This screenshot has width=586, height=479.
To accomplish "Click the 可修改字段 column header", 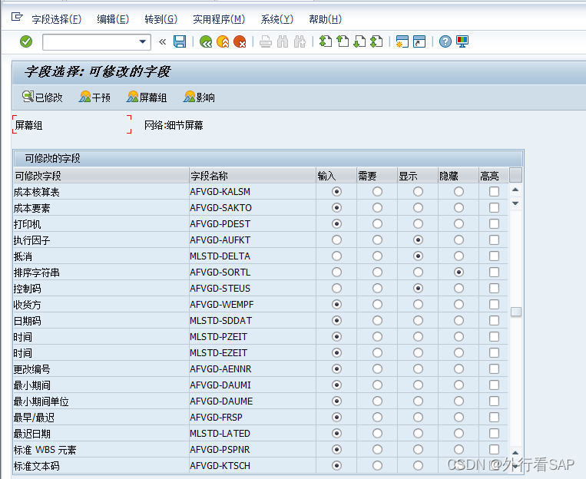I will tap(101, 176).
